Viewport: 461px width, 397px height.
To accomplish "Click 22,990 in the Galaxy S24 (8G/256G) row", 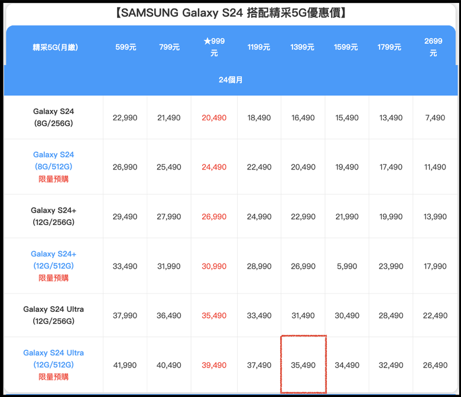I will point(125,118).
